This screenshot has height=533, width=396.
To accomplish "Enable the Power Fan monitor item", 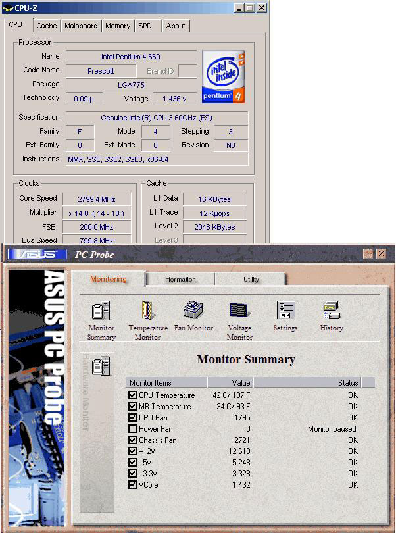I will (133, 428).
